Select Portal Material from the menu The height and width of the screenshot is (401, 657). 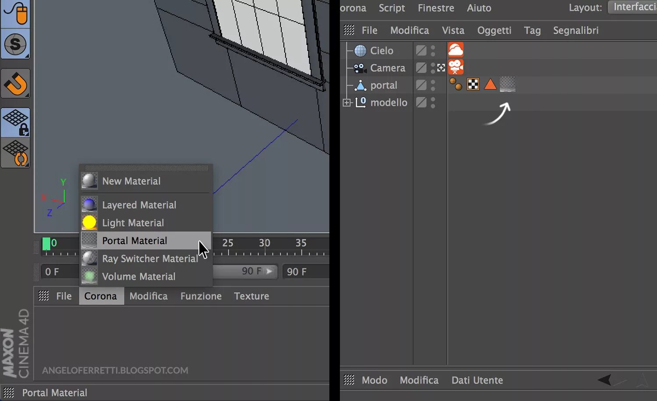pos(134,240)
